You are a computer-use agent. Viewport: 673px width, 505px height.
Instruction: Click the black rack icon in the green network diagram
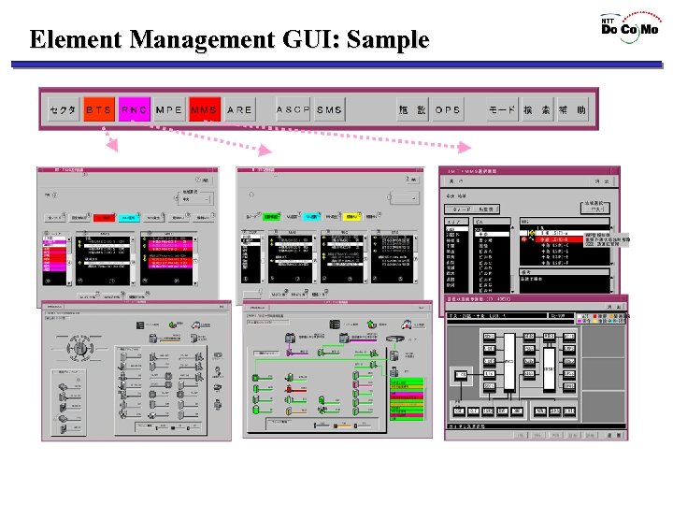[335, 325]
